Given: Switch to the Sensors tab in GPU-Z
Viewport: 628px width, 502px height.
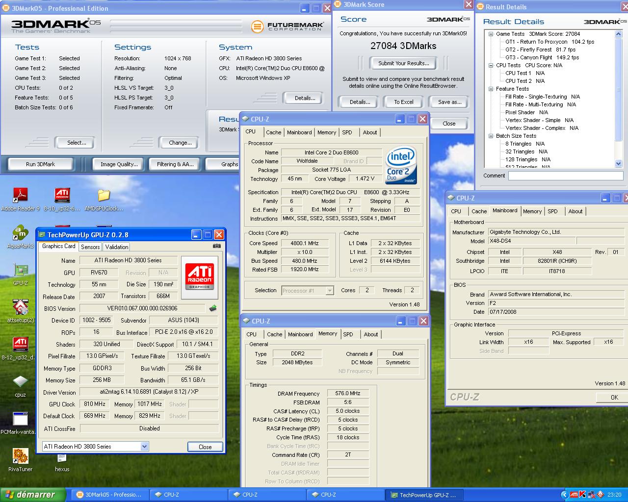Looking at the screenshot, I should (90, 247).
